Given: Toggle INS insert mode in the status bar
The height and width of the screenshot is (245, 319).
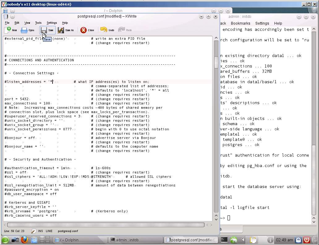Looking at the screenshot, I should coord(40,231).
